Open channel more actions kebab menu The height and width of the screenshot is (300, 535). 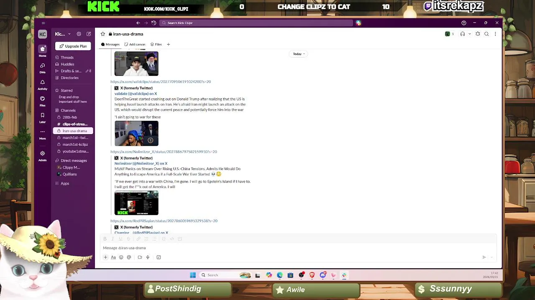tap(495, 34)
